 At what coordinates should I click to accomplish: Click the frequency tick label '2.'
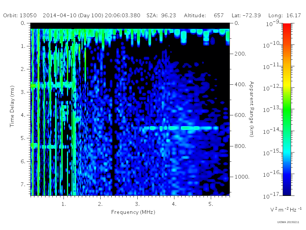pyautogui.click(x=100, y=204)
